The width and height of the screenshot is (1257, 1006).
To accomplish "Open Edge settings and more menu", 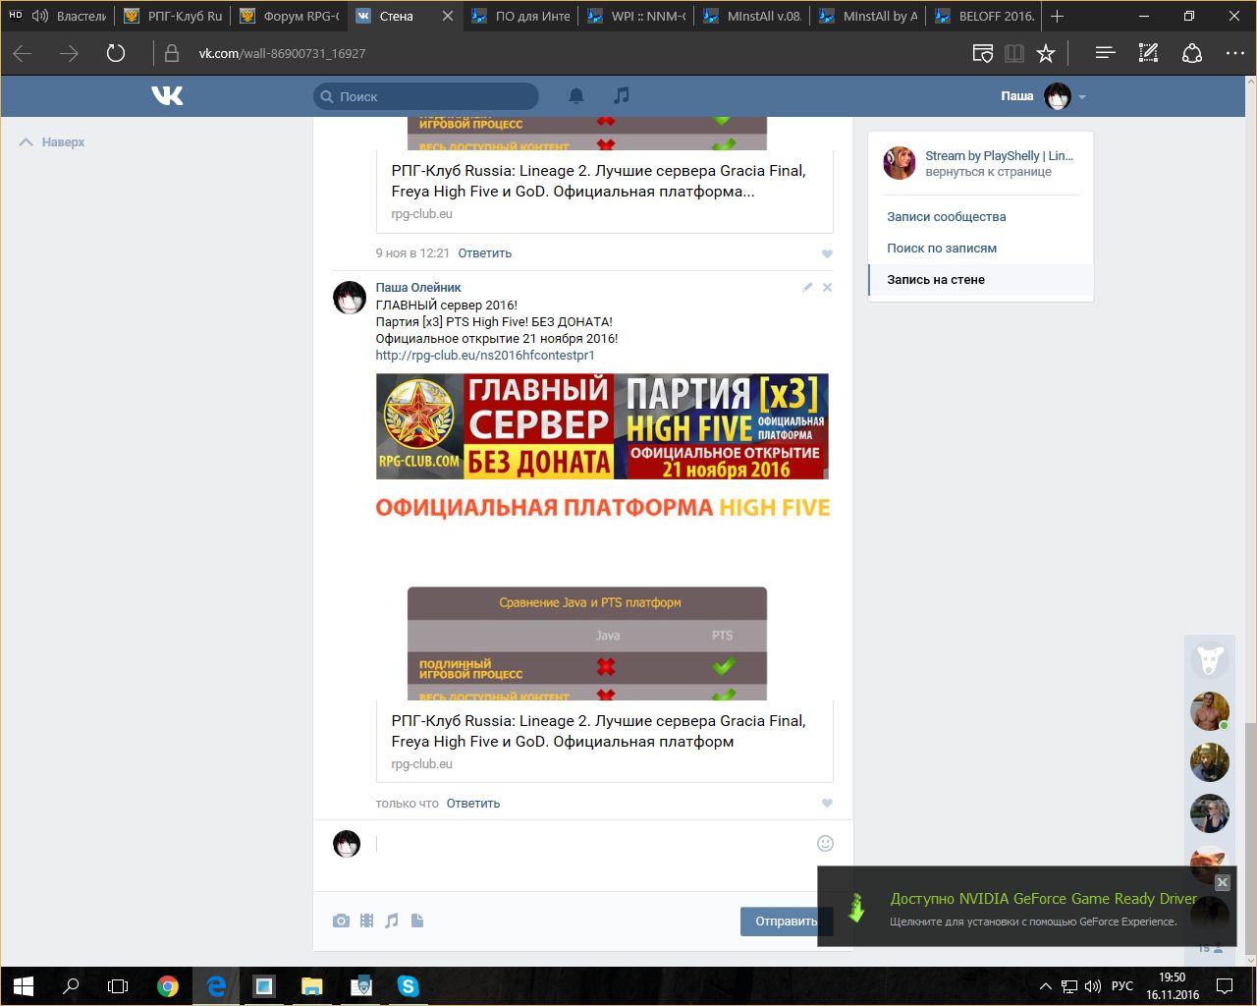I will pos(1234,53).
